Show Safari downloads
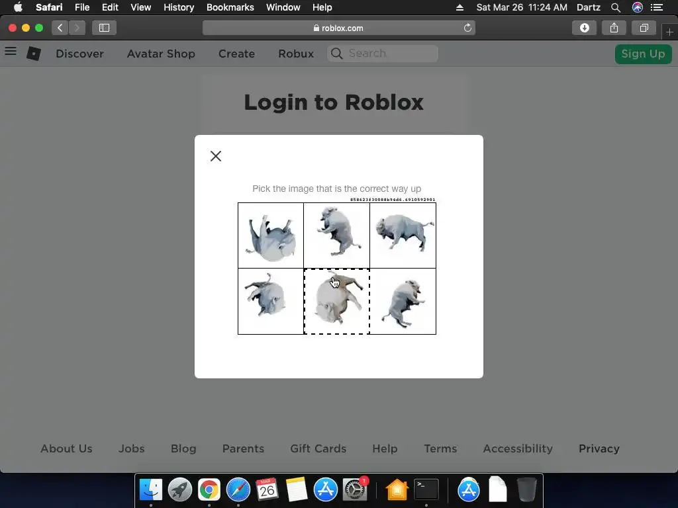This screenshot has width=678, height=508. tap(584, 28)
